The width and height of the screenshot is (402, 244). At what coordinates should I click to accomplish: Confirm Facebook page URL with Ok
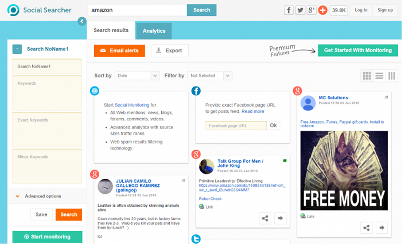tap(273, 126)
